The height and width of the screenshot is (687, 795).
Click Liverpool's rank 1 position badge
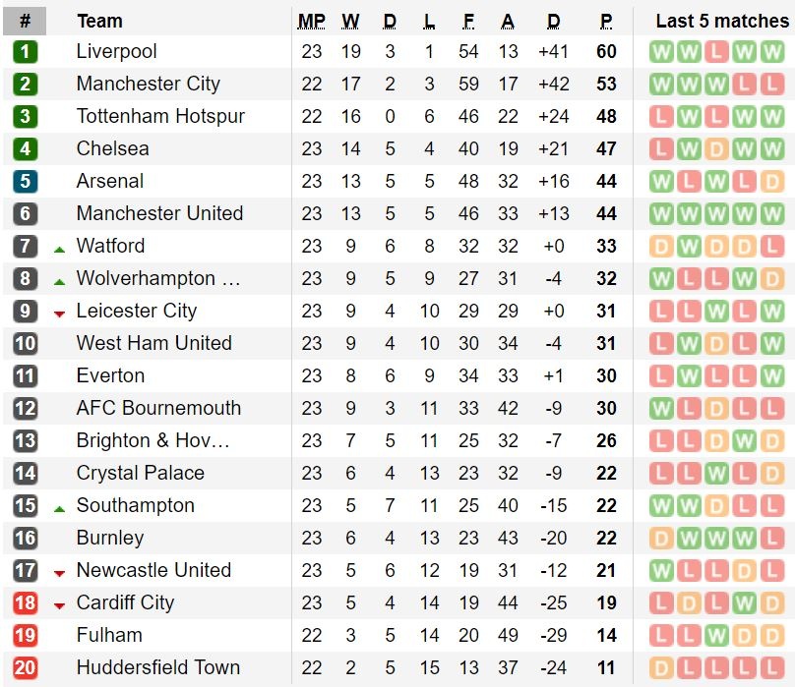pyautogui.click(x=26, y=52)
